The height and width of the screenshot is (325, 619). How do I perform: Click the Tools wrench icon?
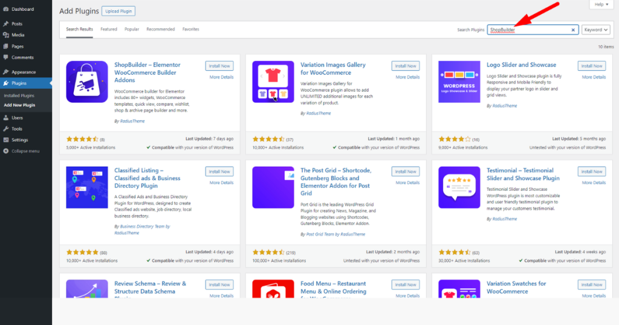[6, 129]
